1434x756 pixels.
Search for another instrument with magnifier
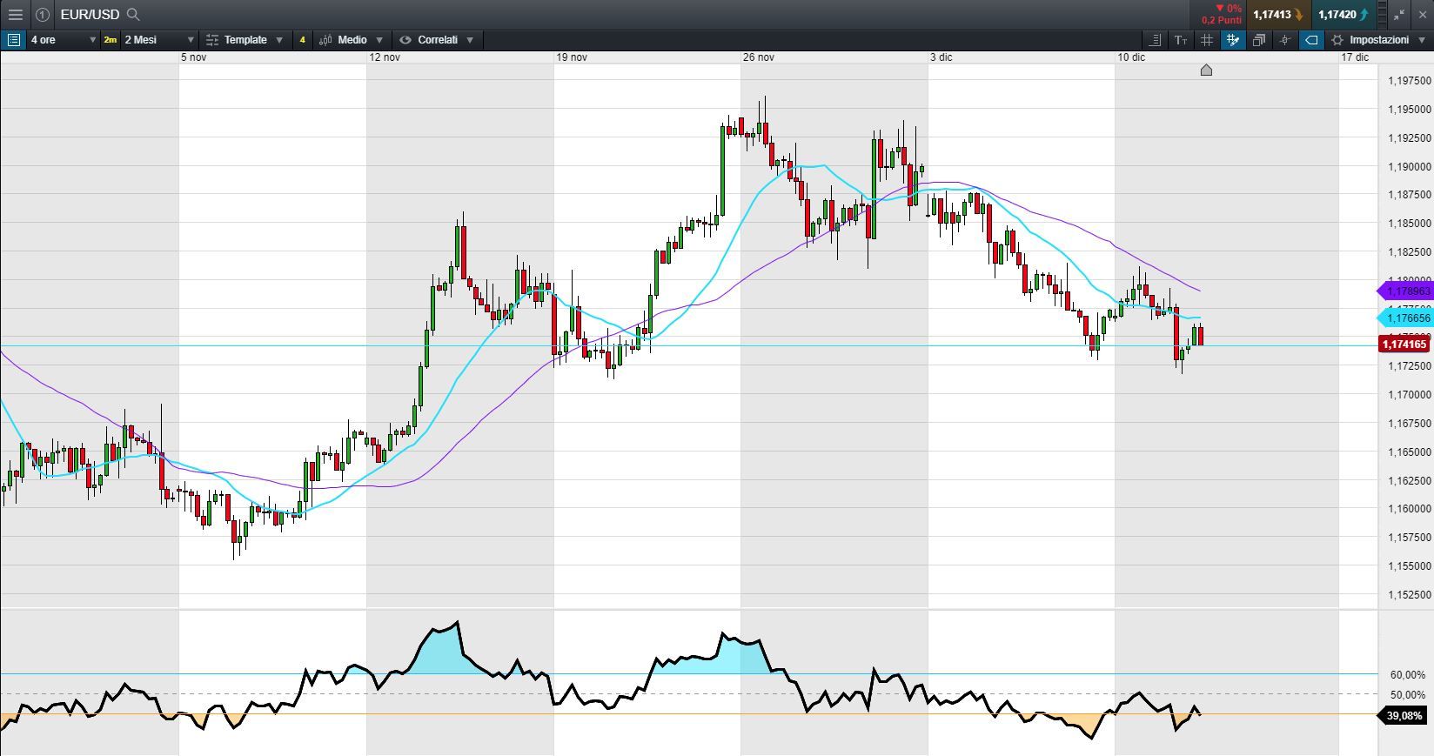tap(133, 15)
